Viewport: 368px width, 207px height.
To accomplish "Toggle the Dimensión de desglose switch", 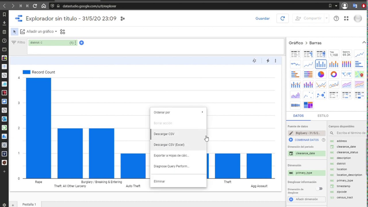I will coord(319,189).
